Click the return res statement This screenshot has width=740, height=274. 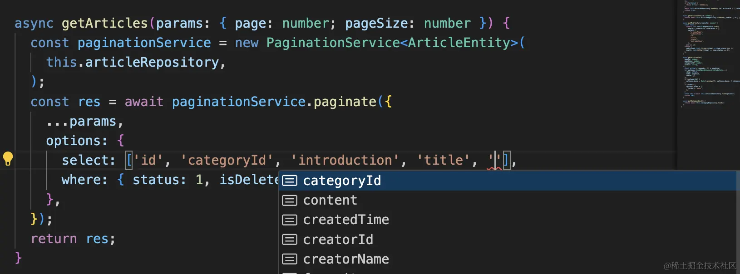pos(73,239)
